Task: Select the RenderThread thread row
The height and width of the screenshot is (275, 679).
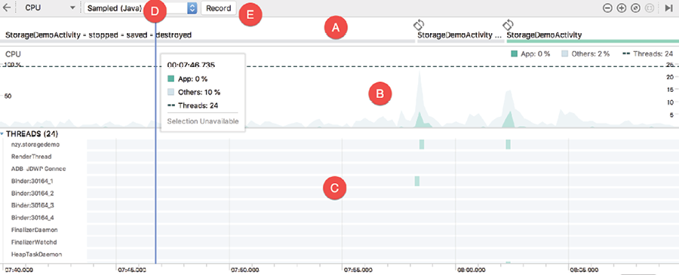Action: coord(339,157)
